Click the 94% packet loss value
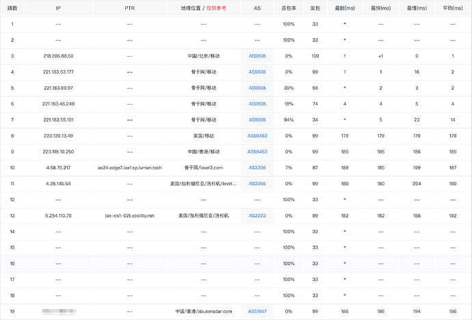 coord(289,120)
